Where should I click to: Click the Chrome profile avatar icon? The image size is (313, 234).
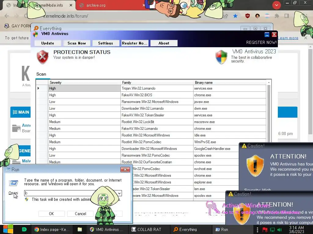click(257, 16)
